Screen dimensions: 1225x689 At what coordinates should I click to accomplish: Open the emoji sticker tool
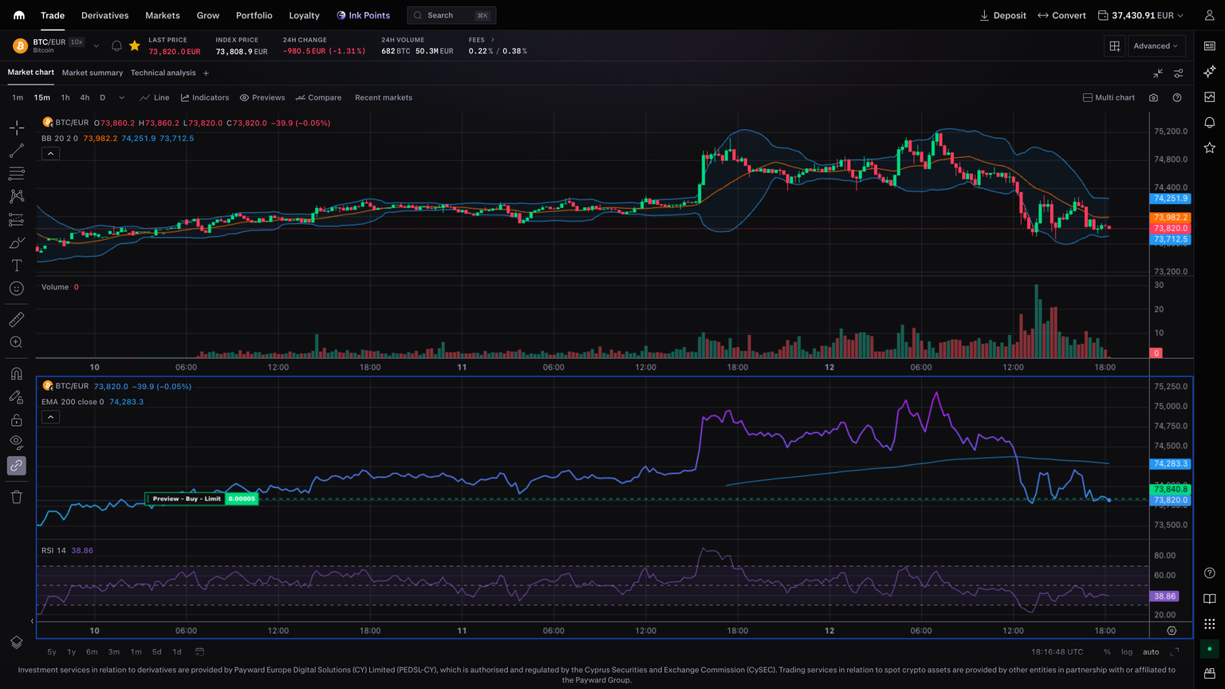coord(17,289)
